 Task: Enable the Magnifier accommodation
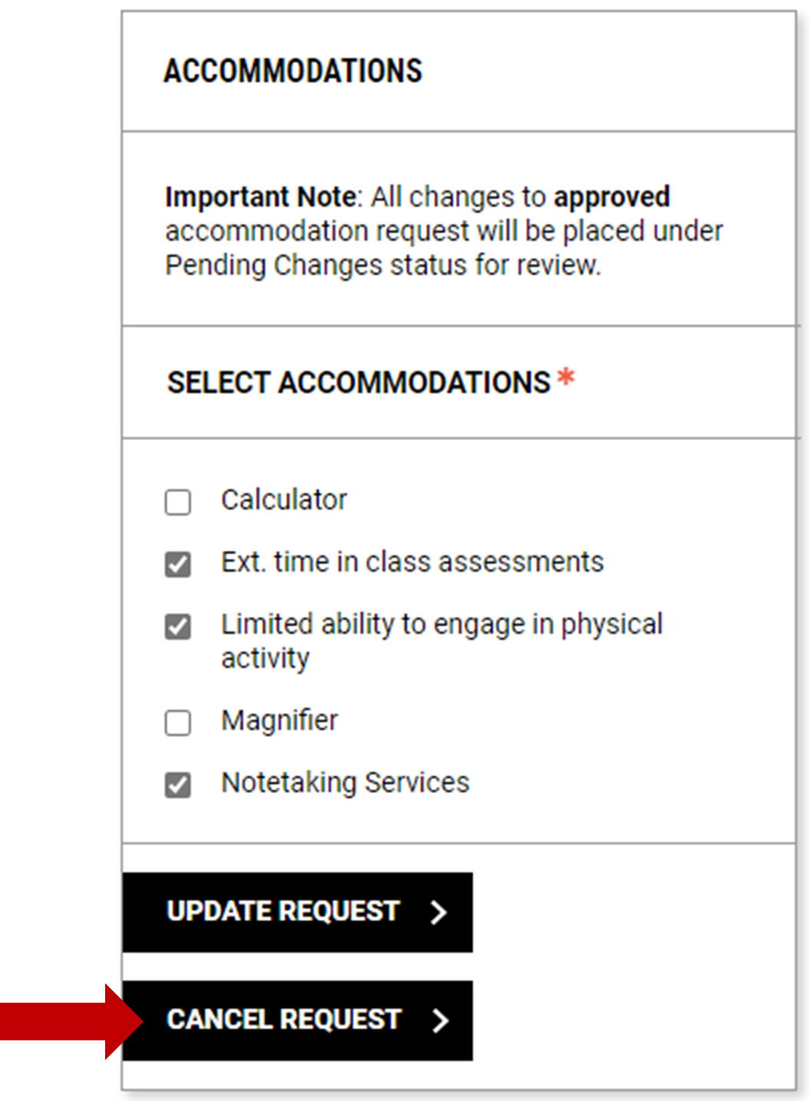[x=177, y=722]
